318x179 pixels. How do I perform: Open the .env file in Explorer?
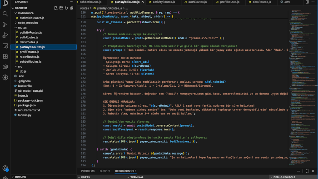pos(44,76)
